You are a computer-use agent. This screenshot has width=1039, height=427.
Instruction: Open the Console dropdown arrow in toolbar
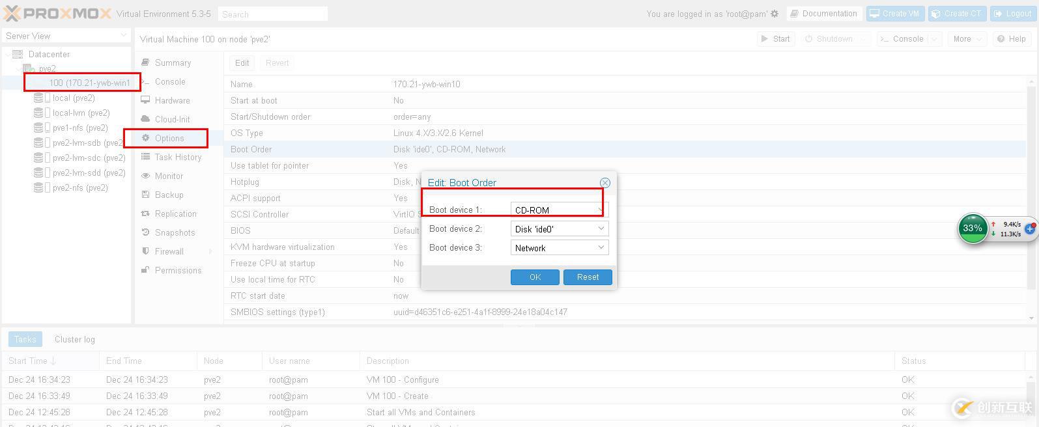coord(933,39)
